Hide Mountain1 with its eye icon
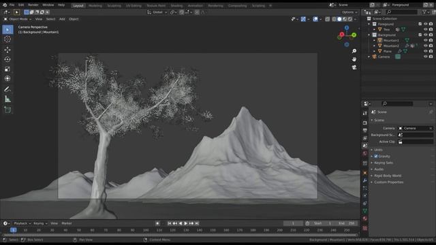 [x=425, y=40]
